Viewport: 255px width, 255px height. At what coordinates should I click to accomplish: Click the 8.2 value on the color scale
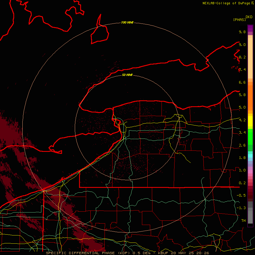242,57
